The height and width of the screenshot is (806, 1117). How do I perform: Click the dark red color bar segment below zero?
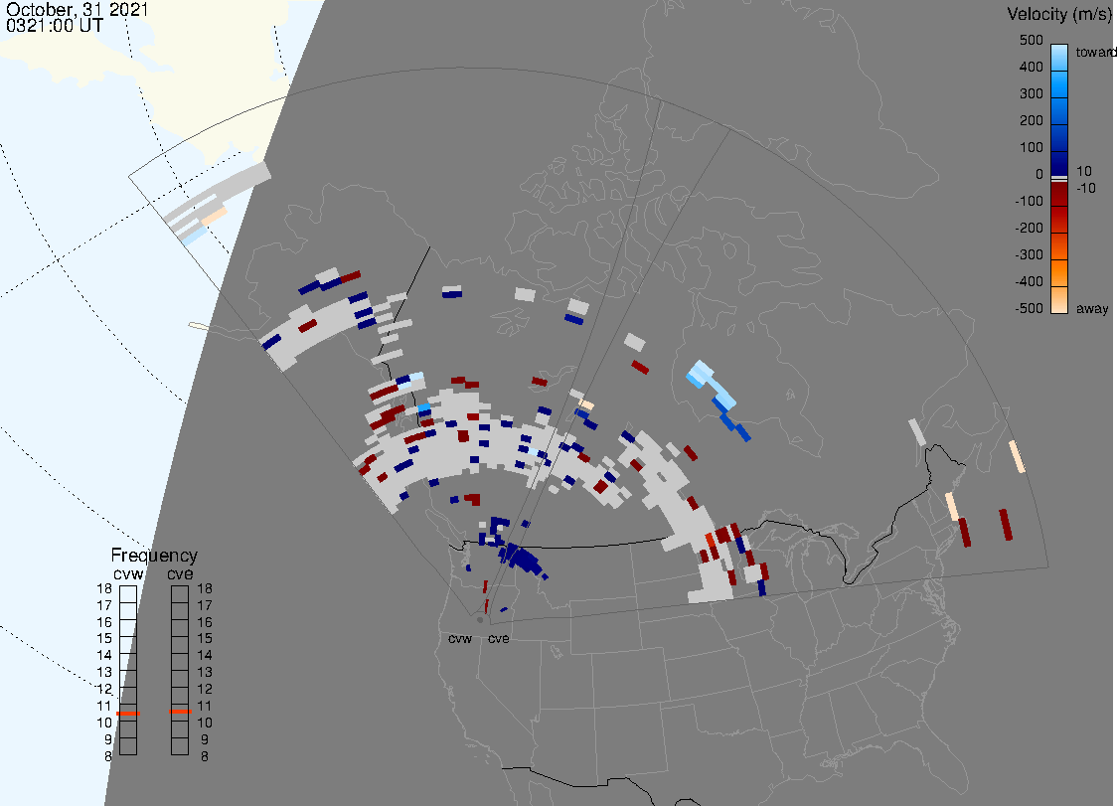click(x=1059, y=194)
